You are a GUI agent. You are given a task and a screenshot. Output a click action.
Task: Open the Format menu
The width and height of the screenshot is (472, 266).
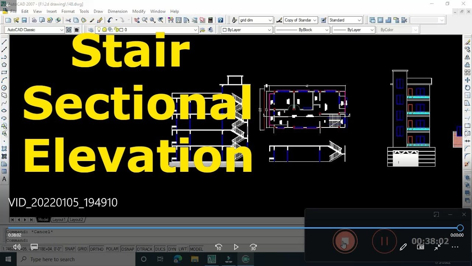(x=68, y=11)
